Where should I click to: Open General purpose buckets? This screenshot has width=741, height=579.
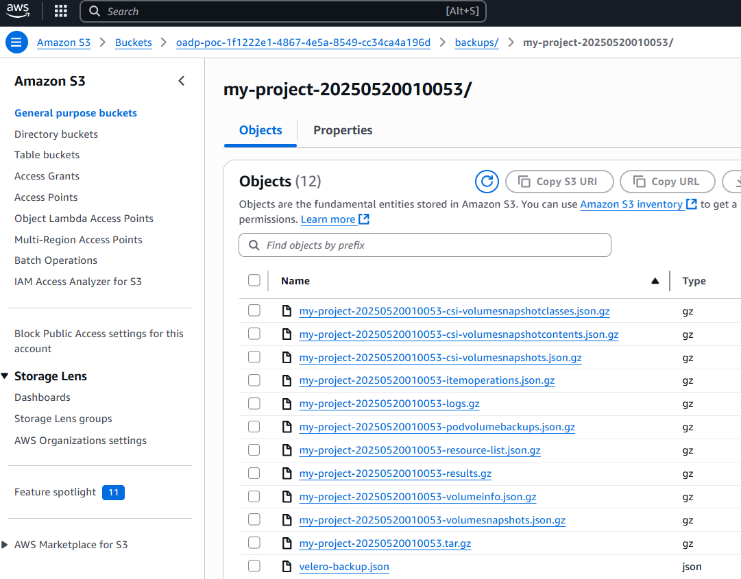[x=75, y=113]
